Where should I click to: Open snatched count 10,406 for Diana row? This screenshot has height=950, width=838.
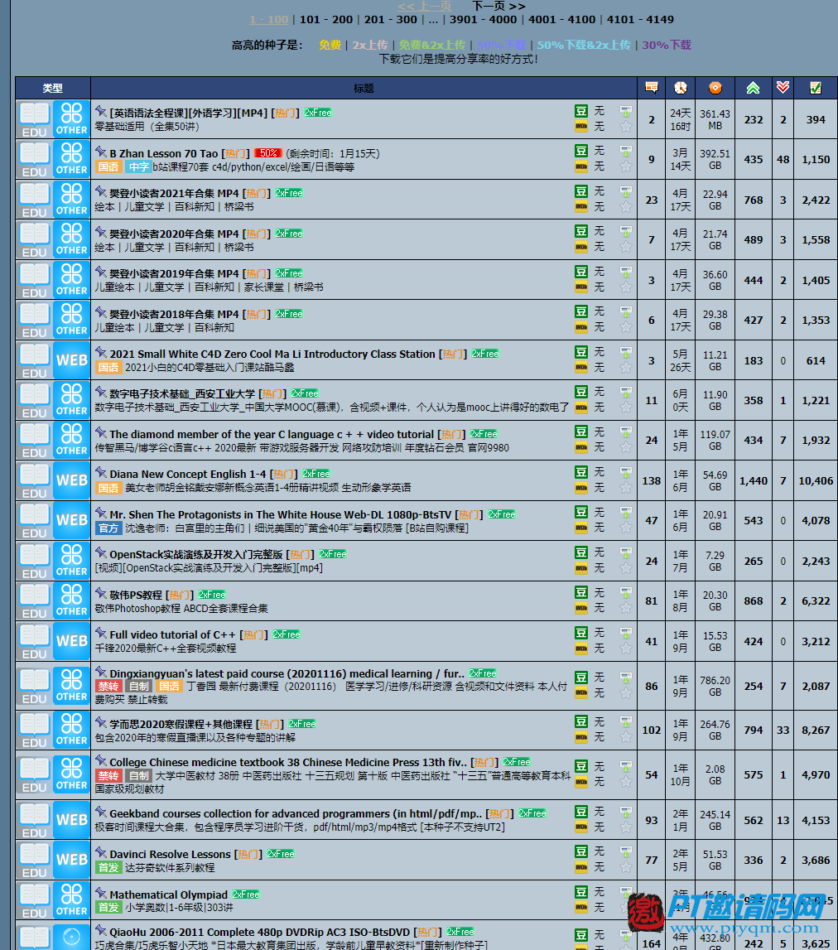816,480
